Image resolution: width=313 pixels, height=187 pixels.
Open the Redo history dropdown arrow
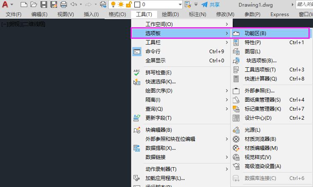click(x=96, y=4)
